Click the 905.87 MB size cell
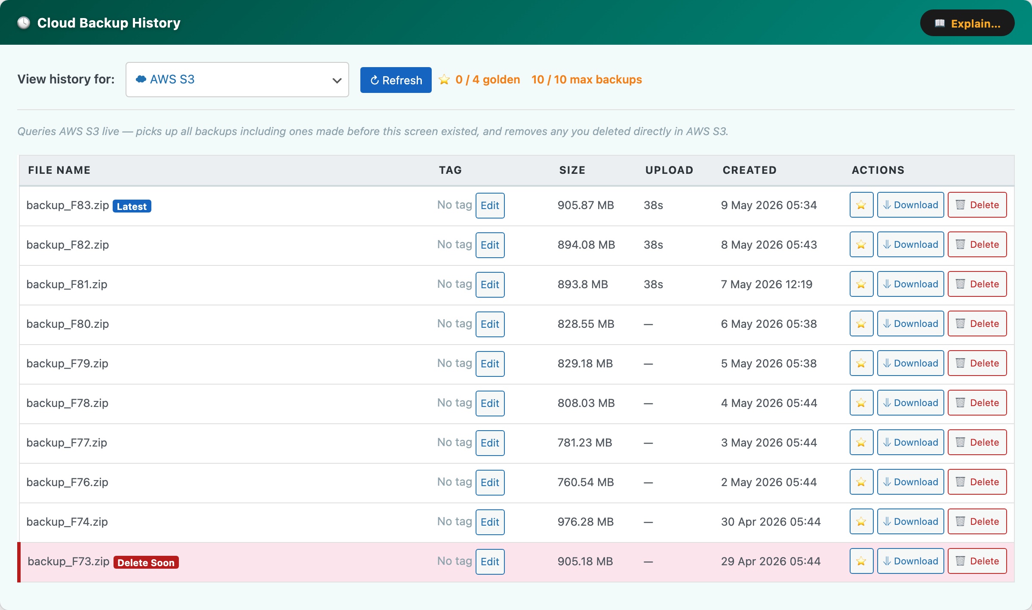The image size is (1032, 610). pyautogui.click(x=586, y=205)
